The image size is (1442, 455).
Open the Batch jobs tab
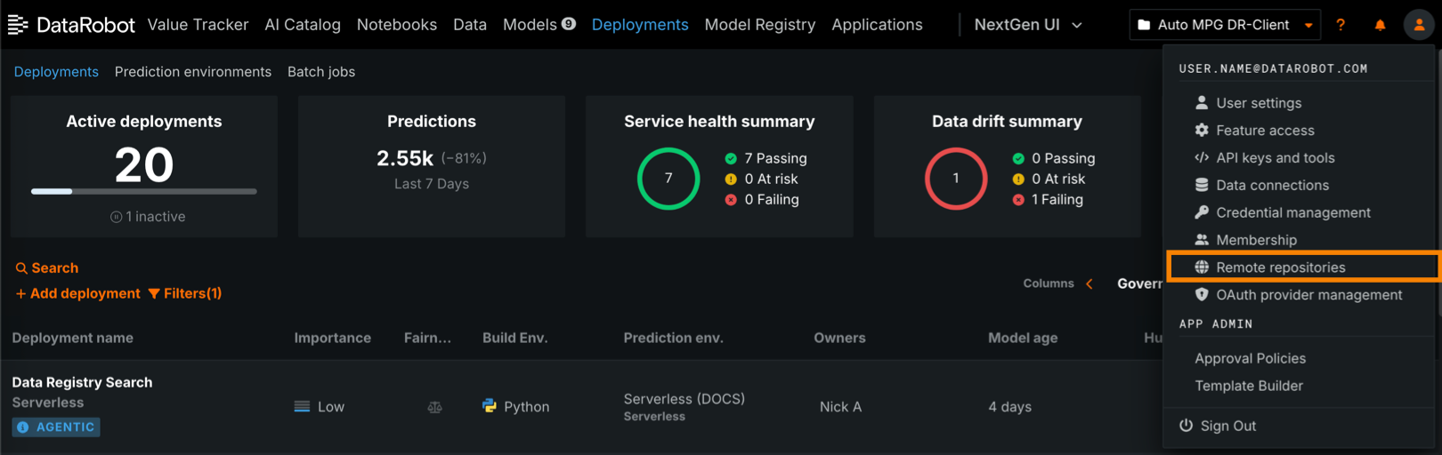tap(320, 72)
